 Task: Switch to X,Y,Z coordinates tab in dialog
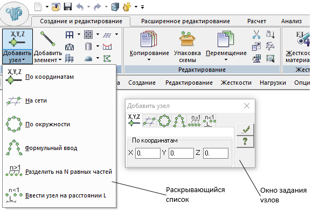(x=134, y=120)
